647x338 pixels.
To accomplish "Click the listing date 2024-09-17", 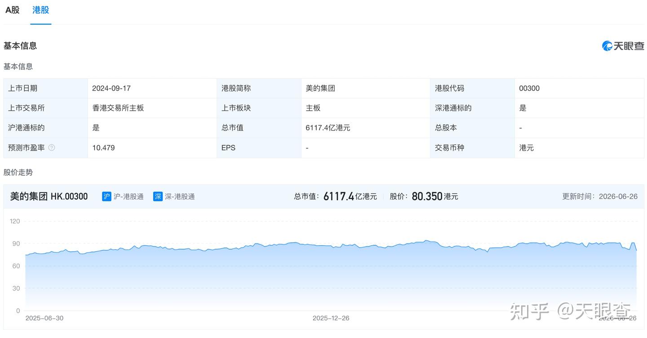I will 111,88.
